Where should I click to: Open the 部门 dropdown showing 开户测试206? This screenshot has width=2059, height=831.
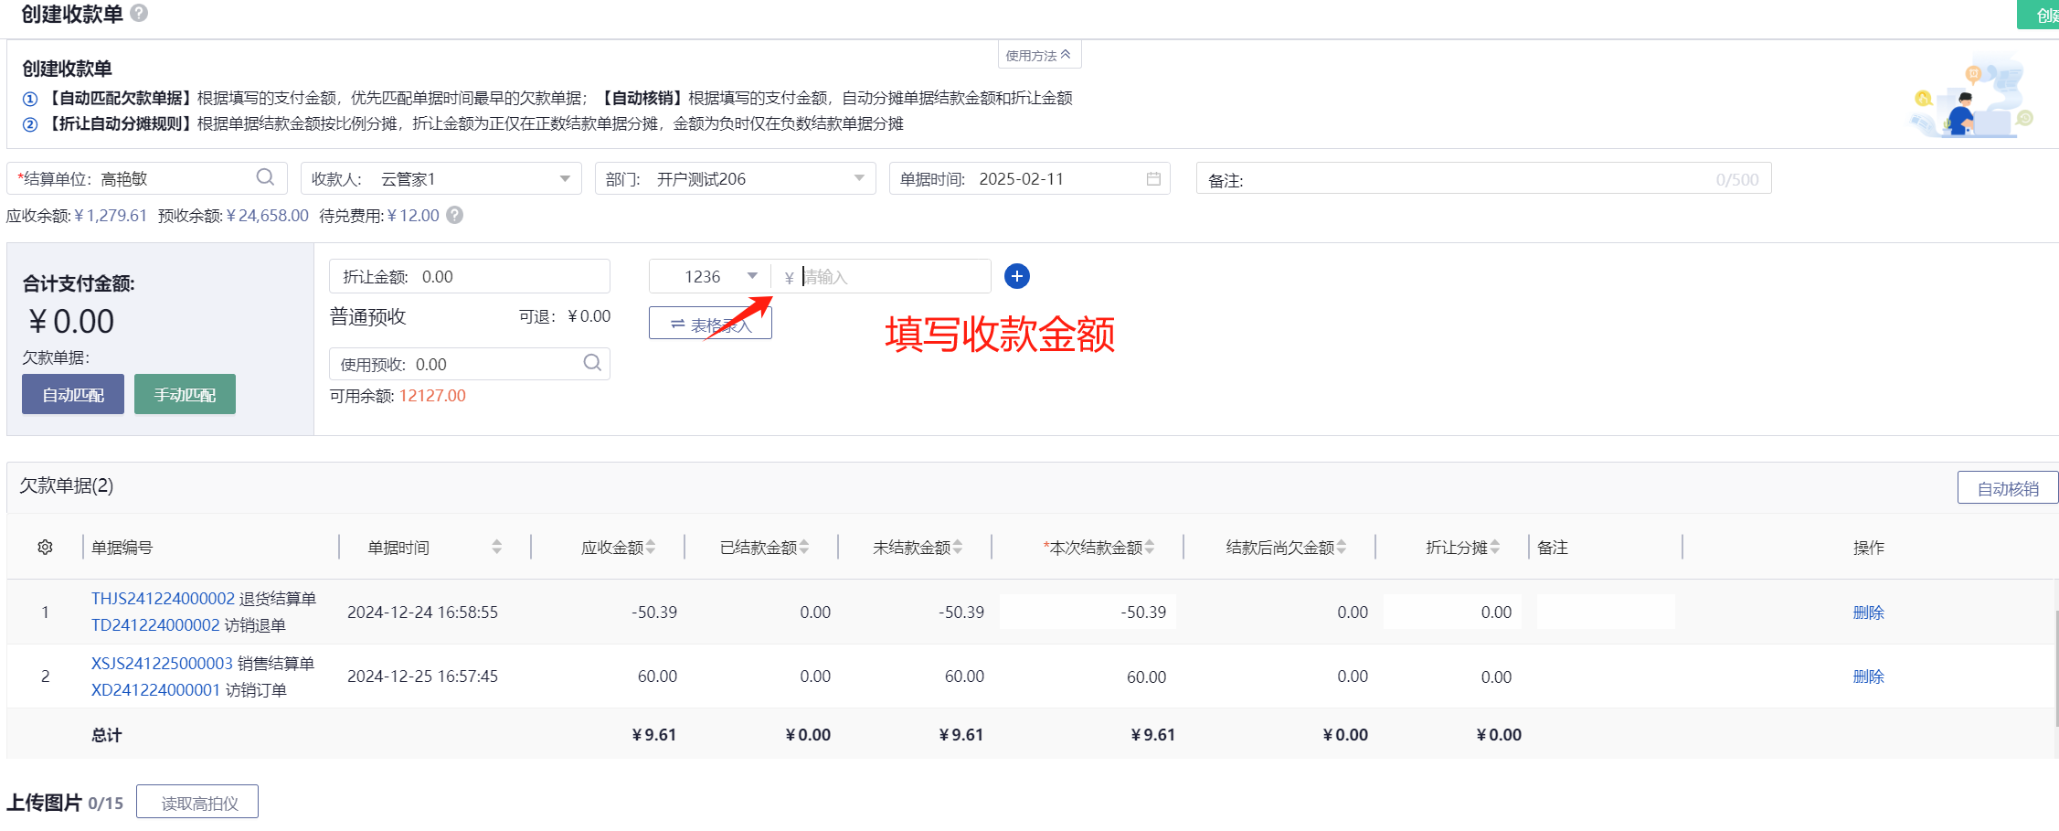[859, 179]
